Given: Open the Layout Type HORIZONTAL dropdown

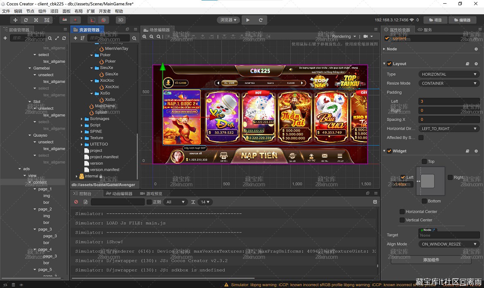Looking at the screenshot, I should click(449, 74).
